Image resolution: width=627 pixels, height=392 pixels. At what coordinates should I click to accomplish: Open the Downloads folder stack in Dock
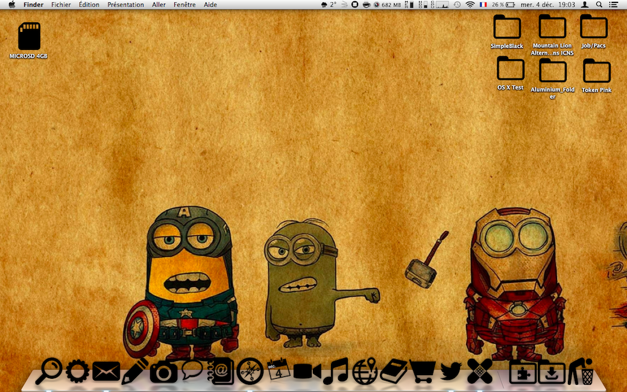pos(552,371)
